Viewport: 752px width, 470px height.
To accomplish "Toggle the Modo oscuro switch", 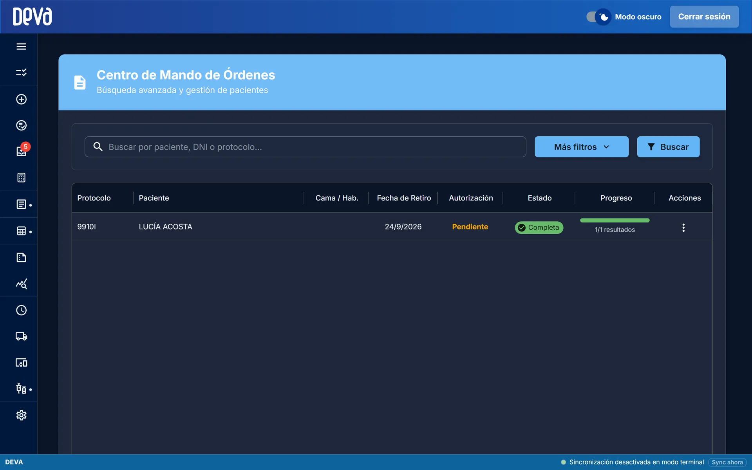I will coord(598,17).
